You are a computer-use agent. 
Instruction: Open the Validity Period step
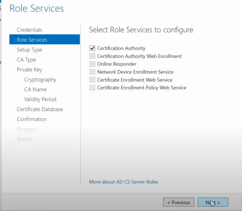(x=40, y=99)
